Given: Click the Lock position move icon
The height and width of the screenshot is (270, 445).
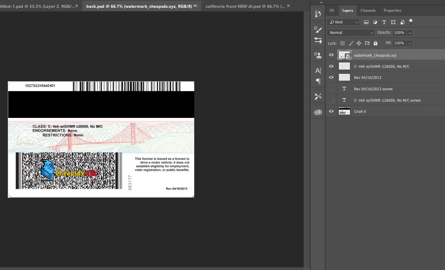Looking at the screenshot, I should [359, 43].
